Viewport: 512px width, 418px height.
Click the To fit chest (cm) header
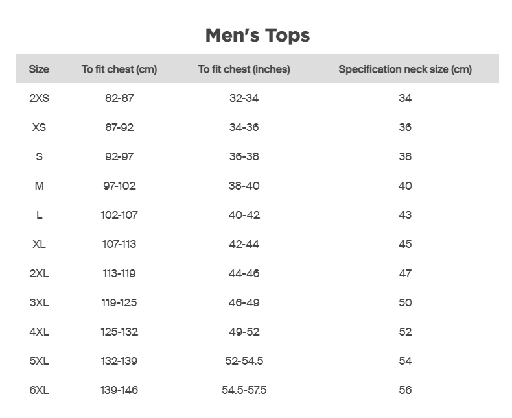119,69
